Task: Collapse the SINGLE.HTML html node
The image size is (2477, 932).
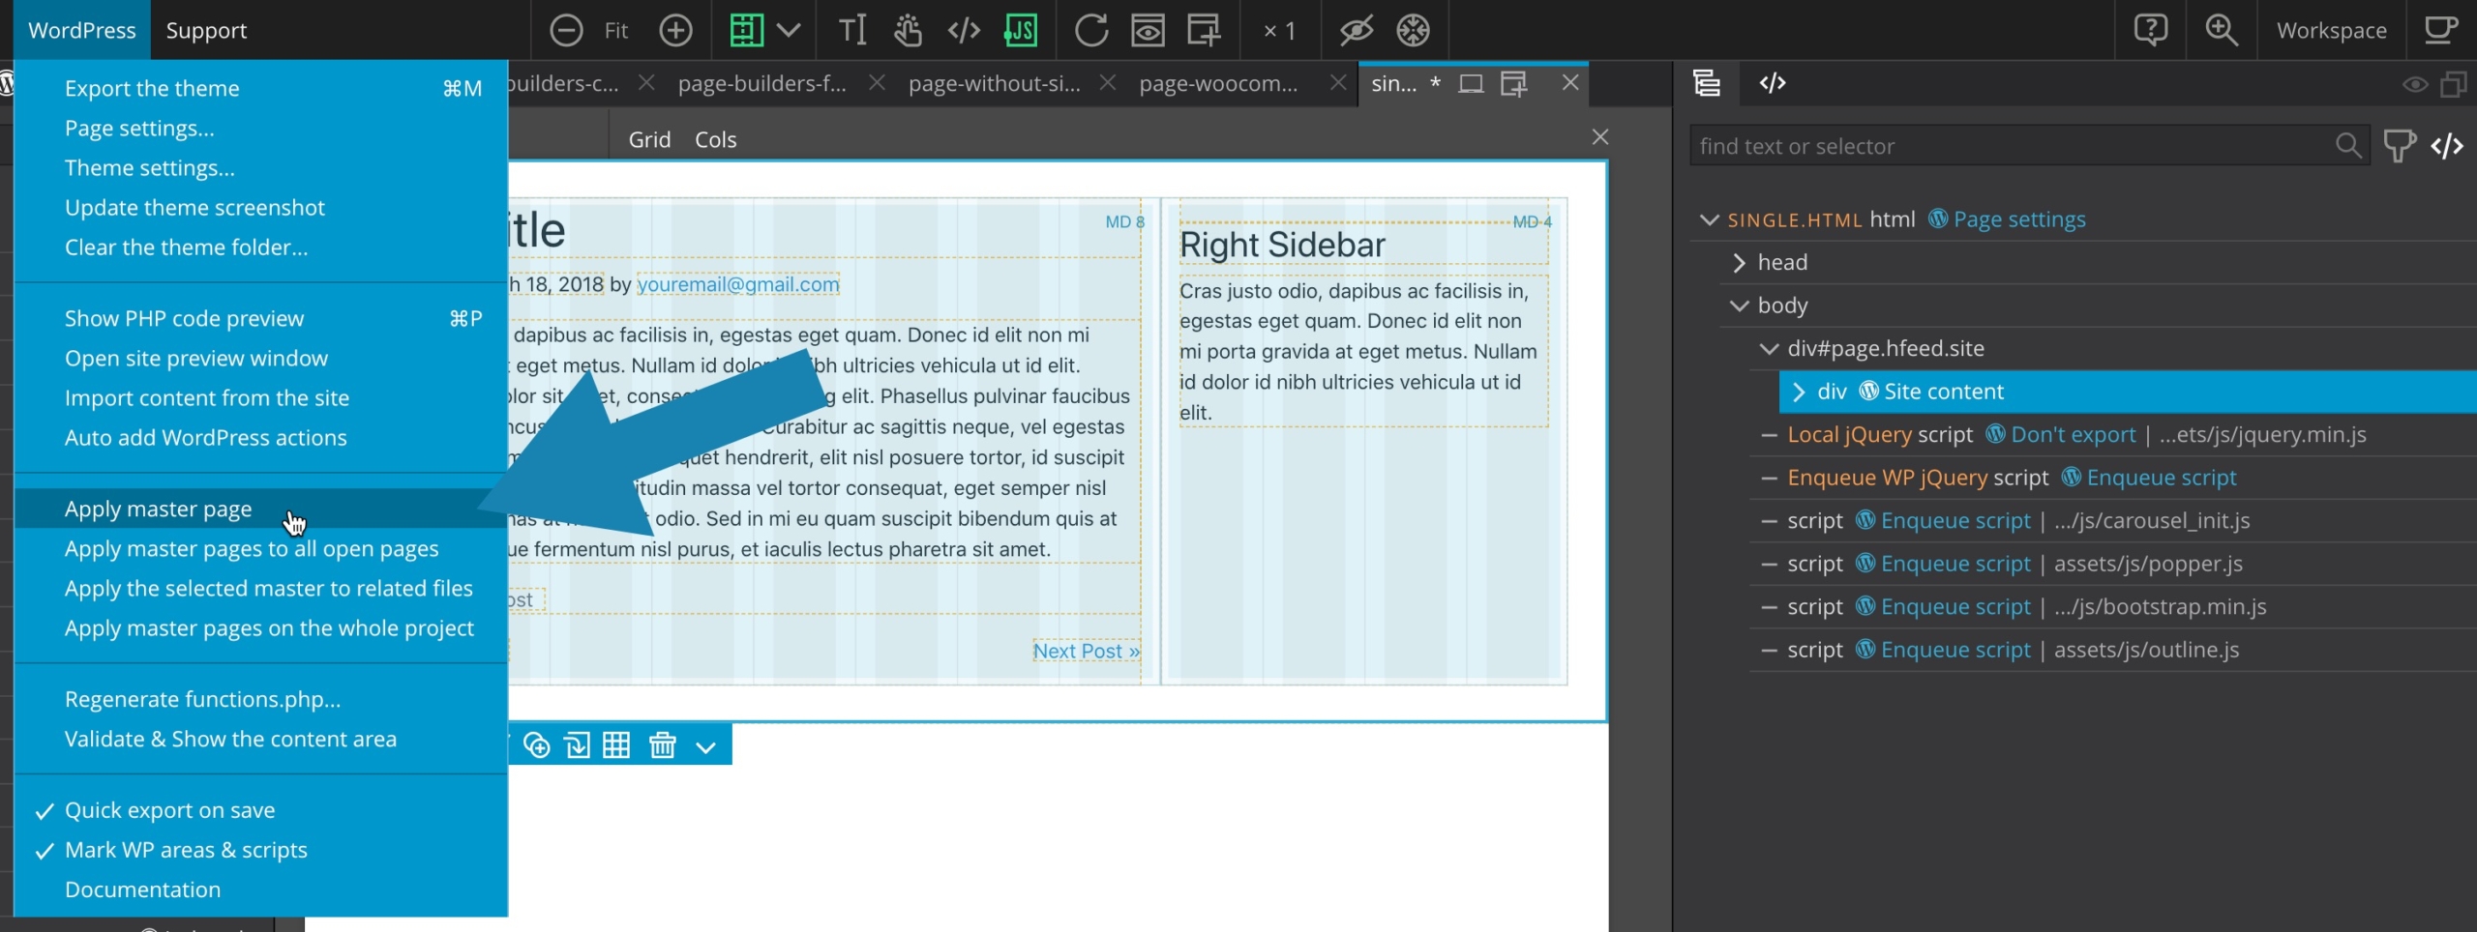Action: 1710,219
